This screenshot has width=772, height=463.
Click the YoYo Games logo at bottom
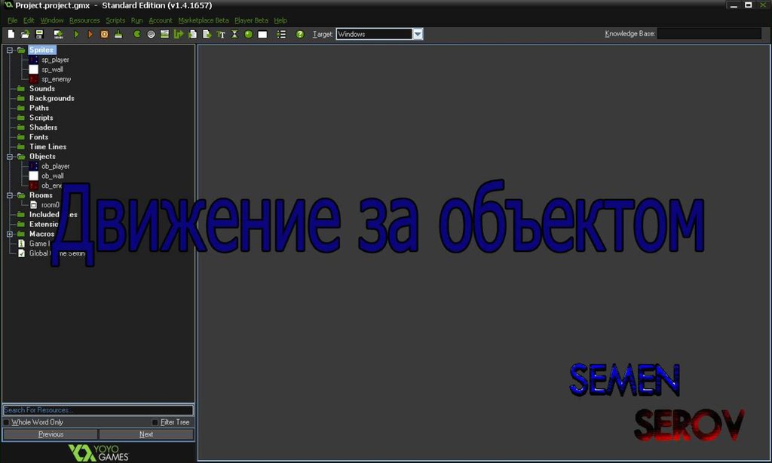(99, 452)
